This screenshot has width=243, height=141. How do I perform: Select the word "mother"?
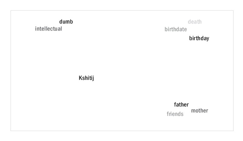[200, 110]
